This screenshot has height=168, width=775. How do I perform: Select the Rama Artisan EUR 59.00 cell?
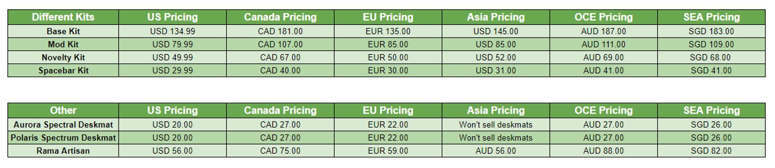click(388, 151)
